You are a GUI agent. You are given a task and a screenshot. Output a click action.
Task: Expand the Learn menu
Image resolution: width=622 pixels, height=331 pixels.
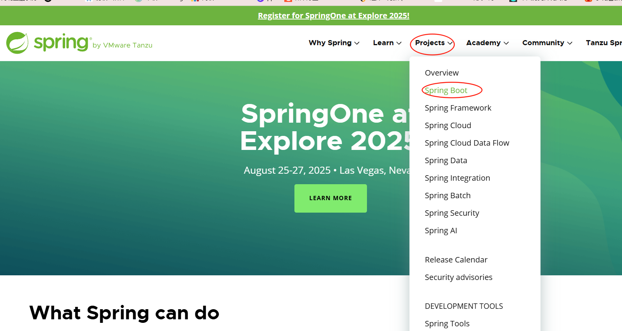click(387, 43)
